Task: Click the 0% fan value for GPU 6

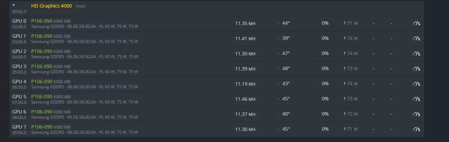Action: (325, 114)
